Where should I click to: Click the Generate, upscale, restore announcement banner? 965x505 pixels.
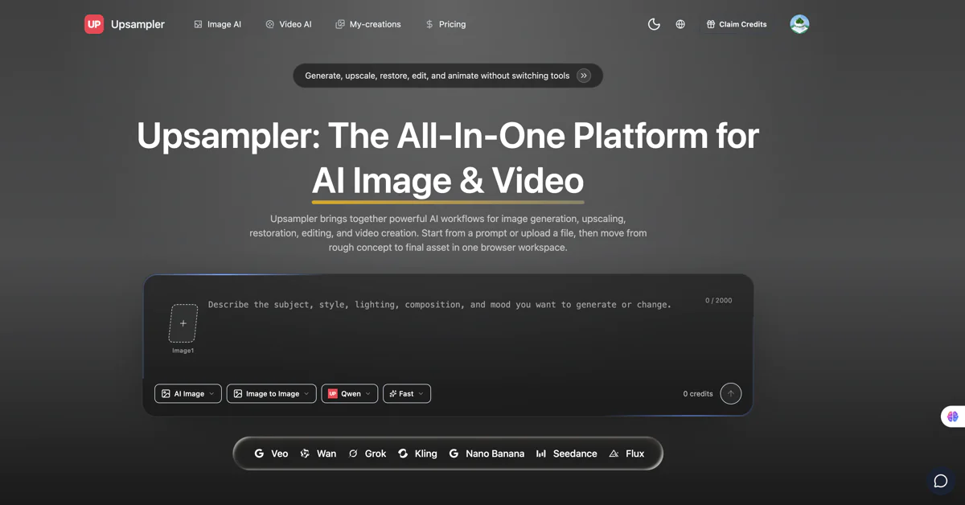click(x=448, y=76)
